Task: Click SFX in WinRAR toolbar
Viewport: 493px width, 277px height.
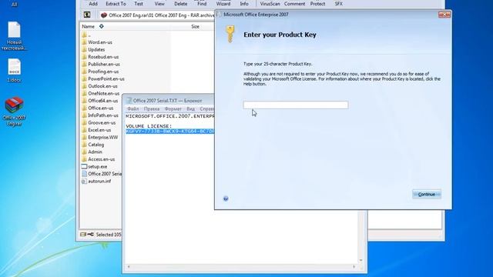Action: (339, 4)
